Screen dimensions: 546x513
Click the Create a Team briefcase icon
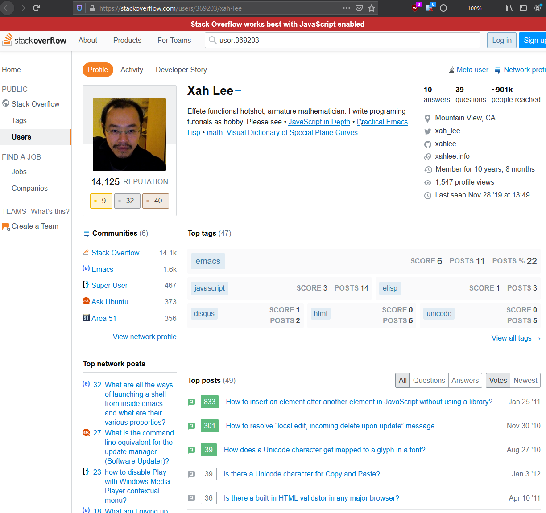[6, 226]
